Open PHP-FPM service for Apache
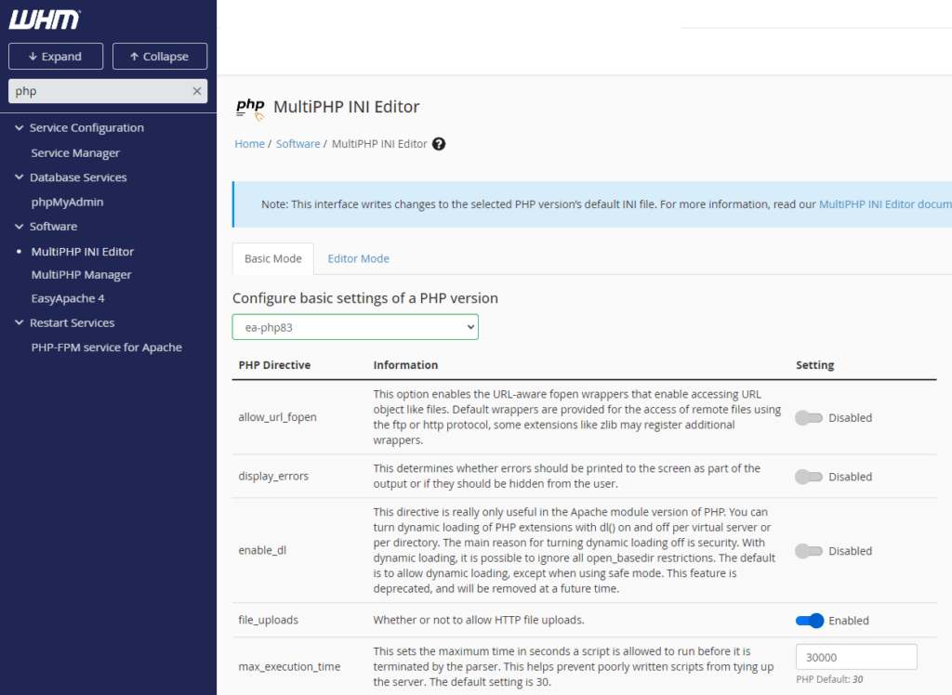The width and height of the screenshot is (952, 695). (107, 347)
